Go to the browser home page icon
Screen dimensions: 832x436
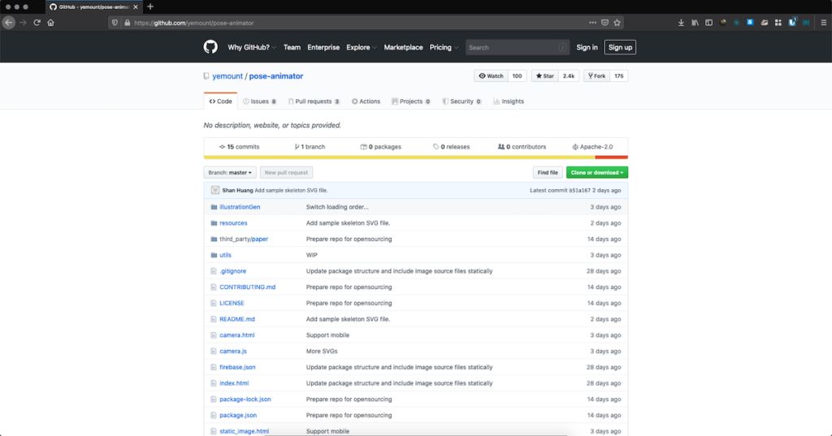click(x=51, y=23)
